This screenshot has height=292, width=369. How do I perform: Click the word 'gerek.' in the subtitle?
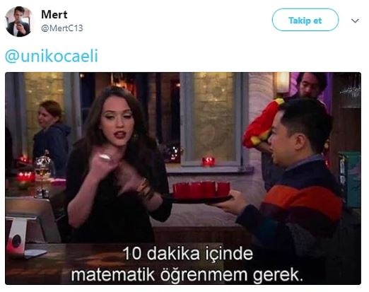[x=278, y=275]
